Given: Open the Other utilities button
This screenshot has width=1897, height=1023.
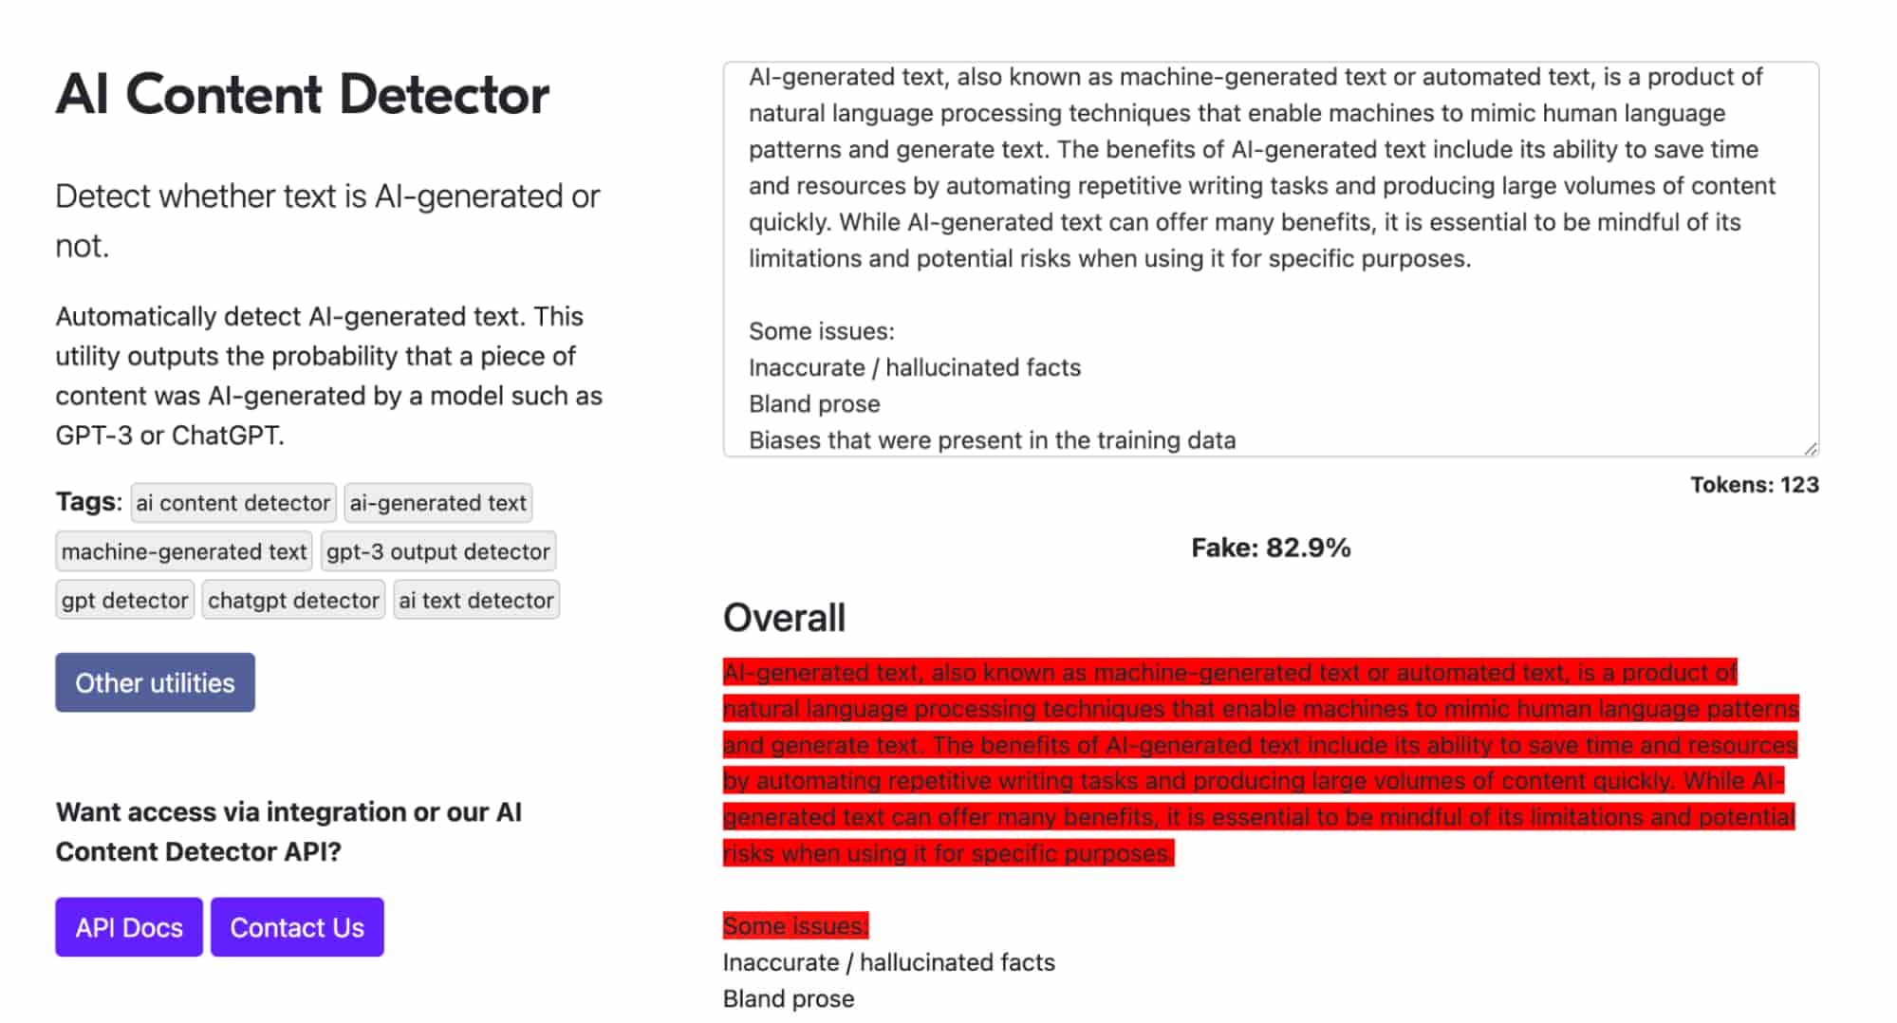Looking at the screenshot, I should tap(155, 682).
